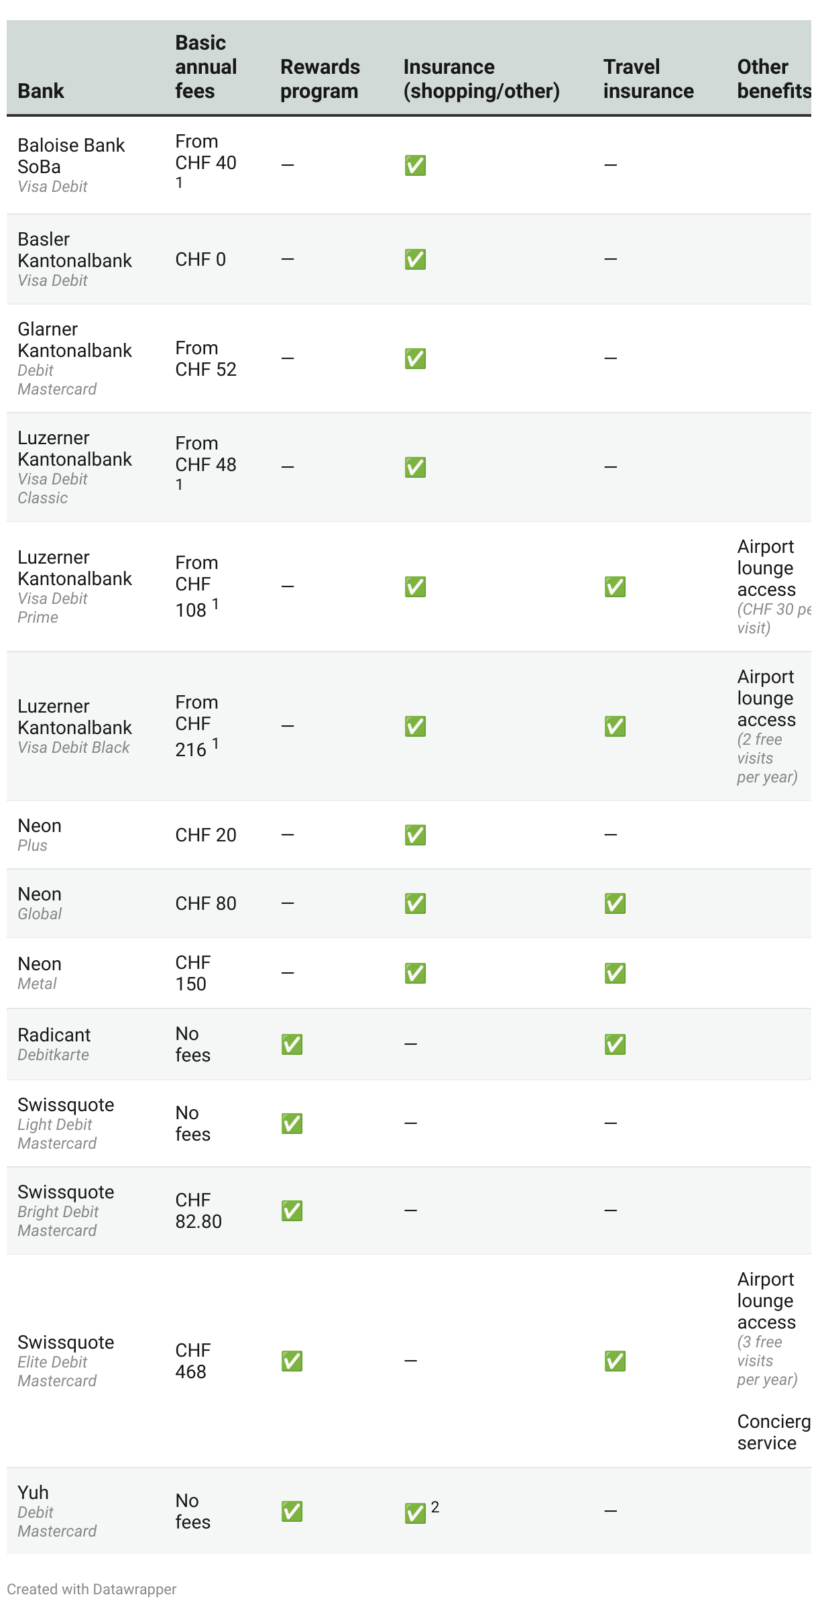Click the Yuh shopping insurance checkmark

click(415, 1512)
